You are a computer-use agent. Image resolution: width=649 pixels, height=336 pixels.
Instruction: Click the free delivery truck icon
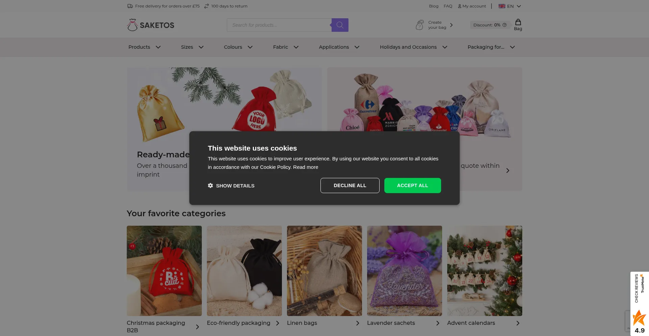130,6
